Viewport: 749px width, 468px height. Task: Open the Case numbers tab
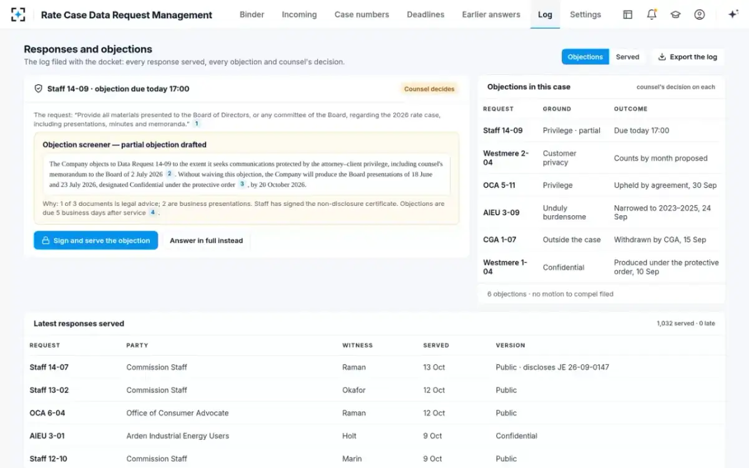point(361,14)
